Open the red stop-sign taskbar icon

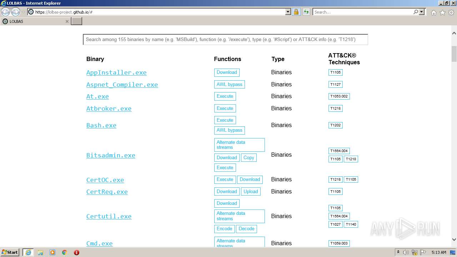pyautogui.click(x=76, y=252)
